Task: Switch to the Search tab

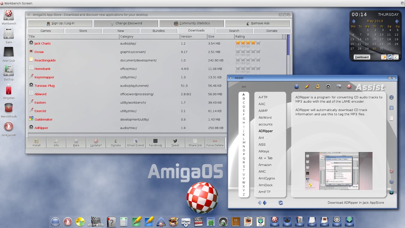Action: [234, 31]
